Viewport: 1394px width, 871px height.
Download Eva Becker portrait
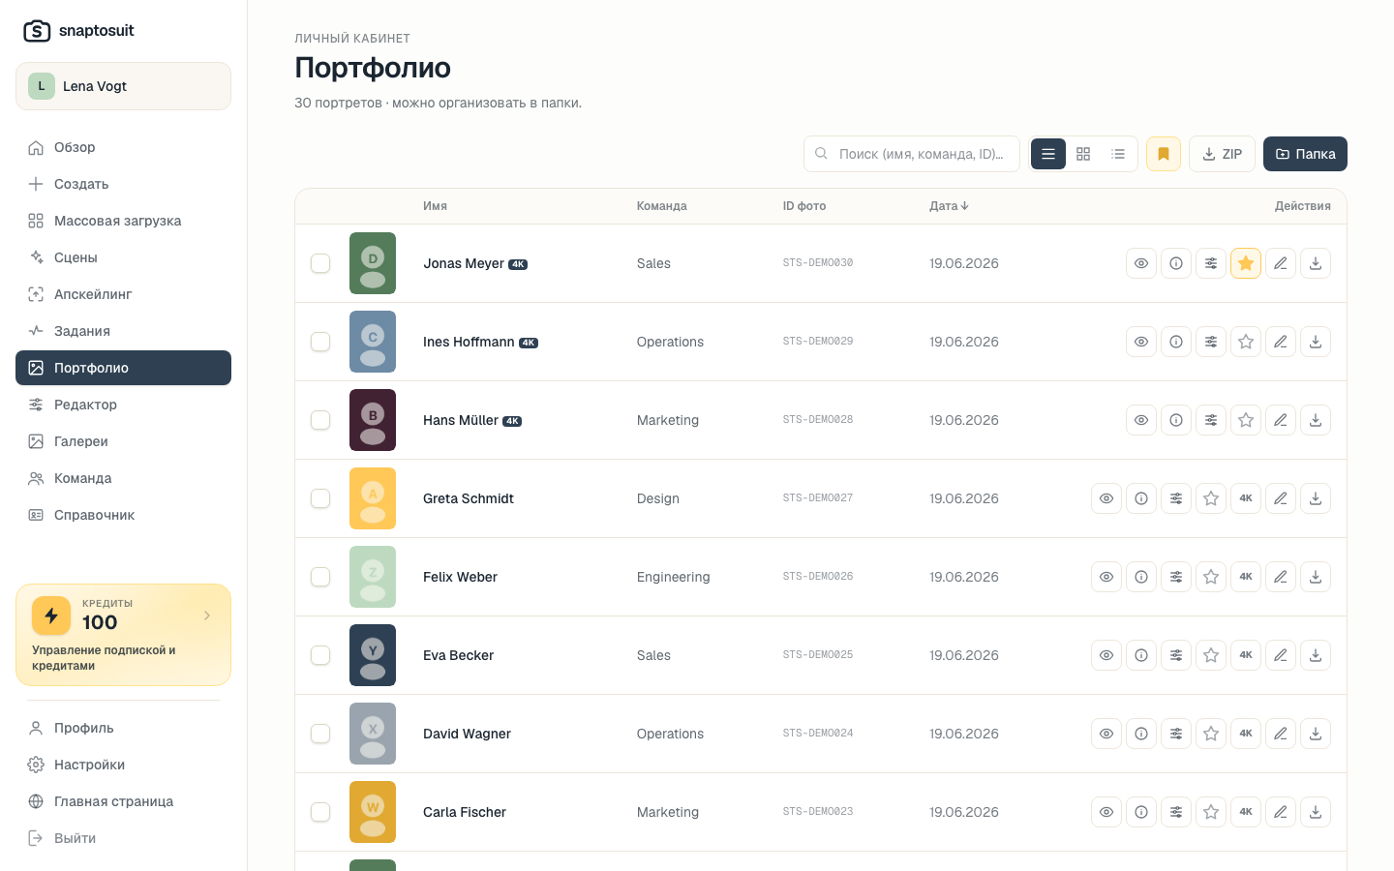pos(1316,655)
